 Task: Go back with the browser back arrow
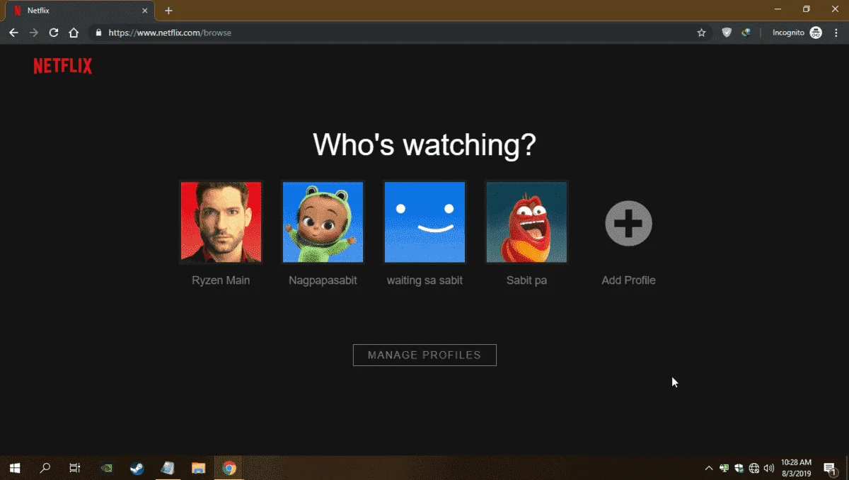click(x=13, y=33)
